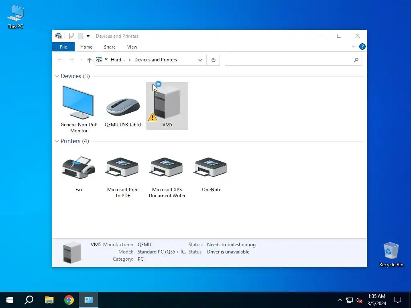Launch Google Chrome from the taskbar

pos(69,300)
